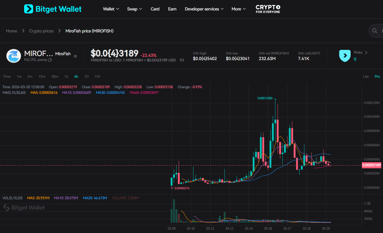This screenshot has width=383, height=233.
Task: Click the Risks count value 0
Action: coord(355,59)
